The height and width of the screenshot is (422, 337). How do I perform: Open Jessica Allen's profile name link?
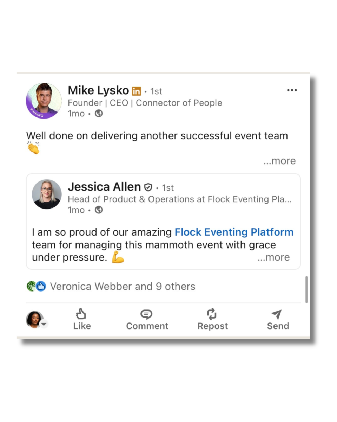pos(104,187)
